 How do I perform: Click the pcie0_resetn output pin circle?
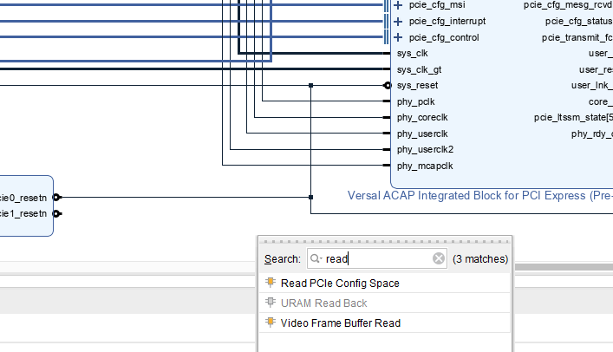pyautogui.click(x=57, y=198)
